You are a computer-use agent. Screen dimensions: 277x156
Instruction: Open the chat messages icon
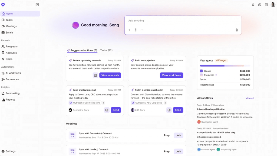point(259,5)
